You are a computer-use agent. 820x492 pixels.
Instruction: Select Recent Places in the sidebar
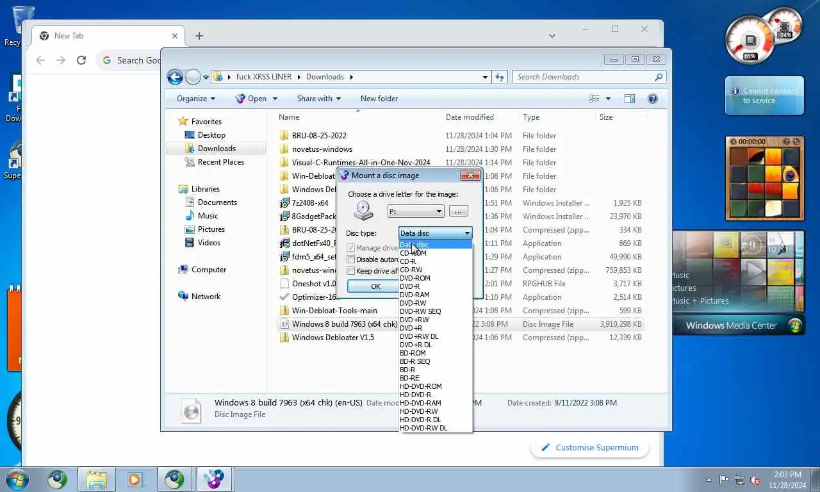click(x=221, y=162)
